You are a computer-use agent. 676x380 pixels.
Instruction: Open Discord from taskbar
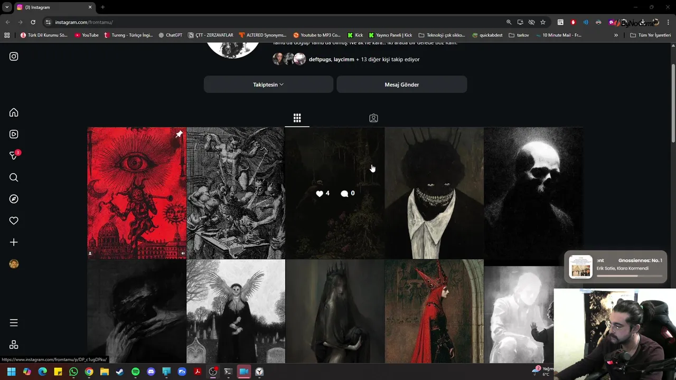pyautogui.click(x=151, y=372)
